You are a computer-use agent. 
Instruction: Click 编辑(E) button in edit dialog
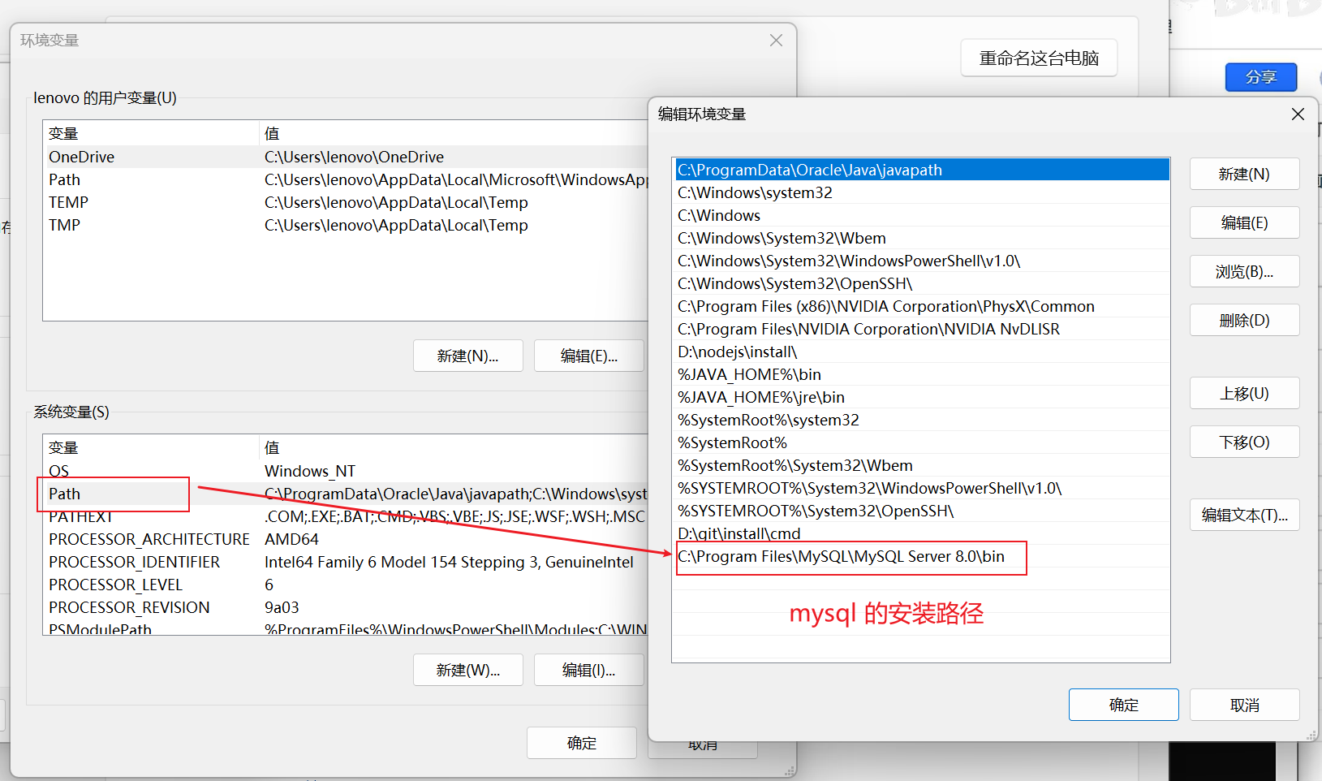coord(1244,222)
